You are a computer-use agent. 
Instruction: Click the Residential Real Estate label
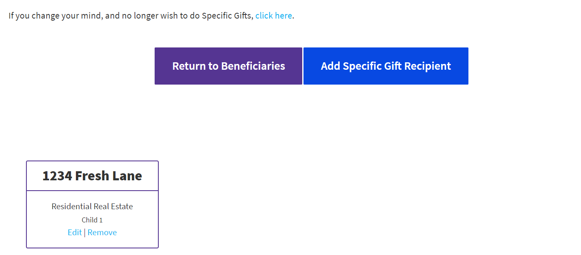click(92, 206)
